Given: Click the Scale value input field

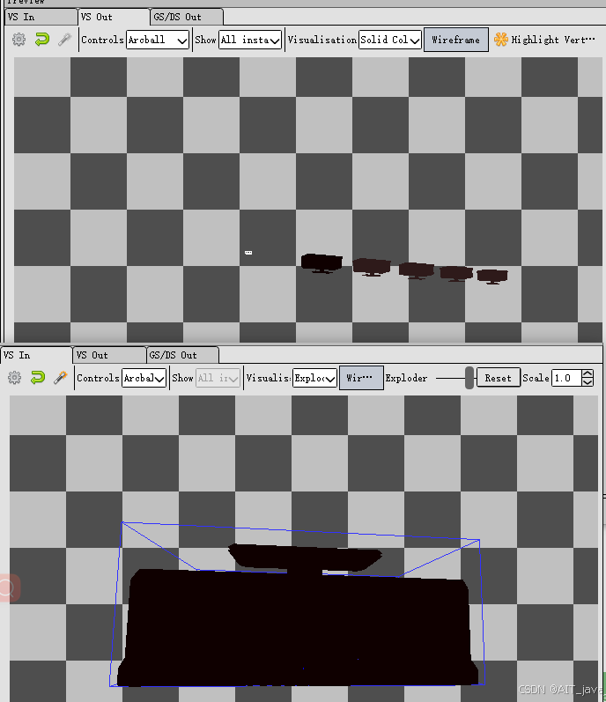Looking at the screenshot, I should [566, 379].
